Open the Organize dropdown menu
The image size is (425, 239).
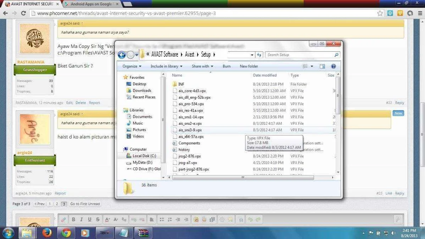point(132,66)
